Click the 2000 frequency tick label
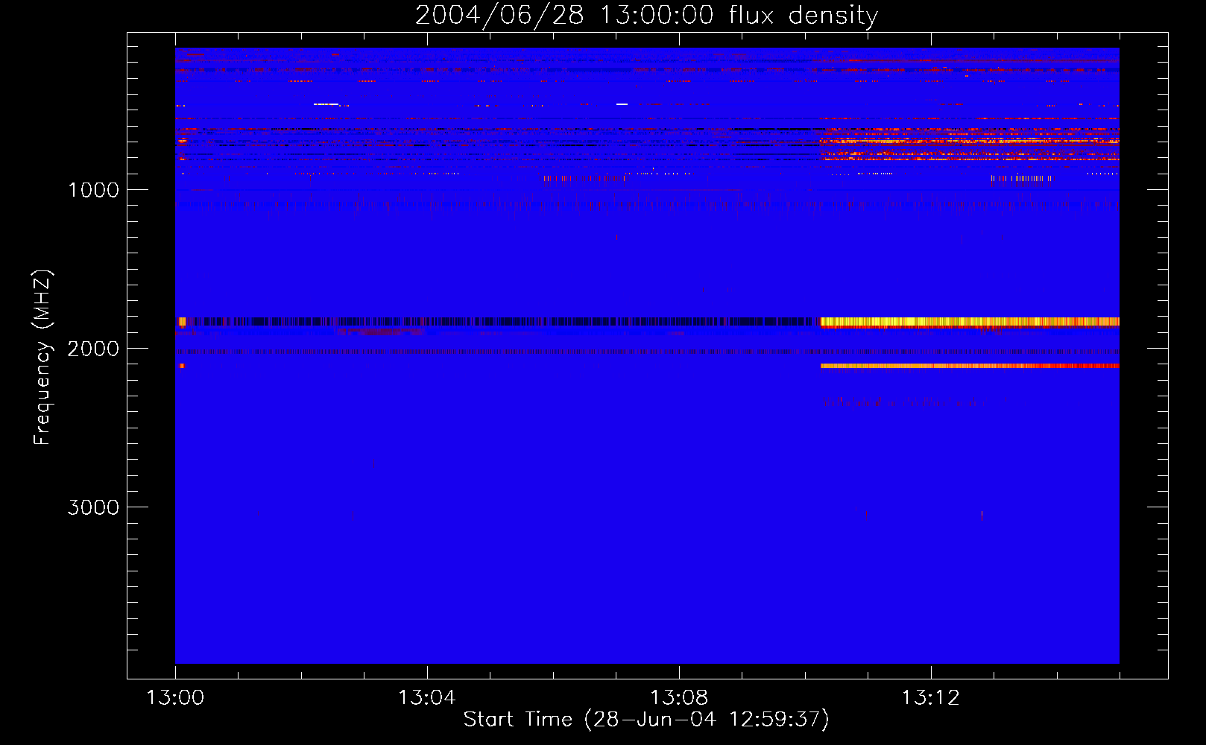 (93, 349)
